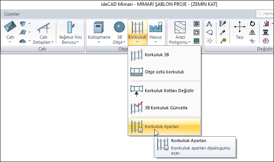Image resolution: width=274 pixels, height=162 pixels.
Task: Expand the Kütüphane dropdown arrow
Action: point(99,42)
